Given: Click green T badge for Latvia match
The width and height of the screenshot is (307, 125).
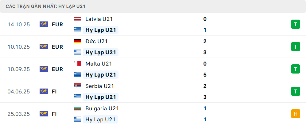Looking at the screenshot, I should click(x=295, y=25).
